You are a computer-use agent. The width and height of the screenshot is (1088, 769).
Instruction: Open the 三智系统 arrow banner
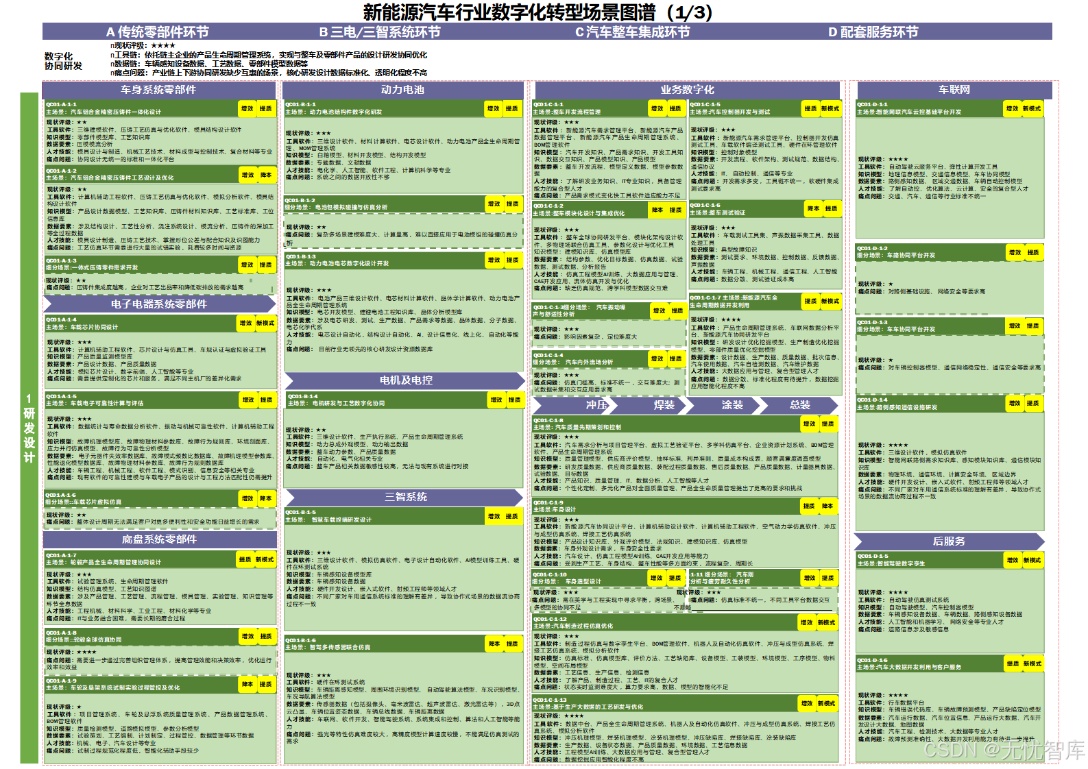405,497
